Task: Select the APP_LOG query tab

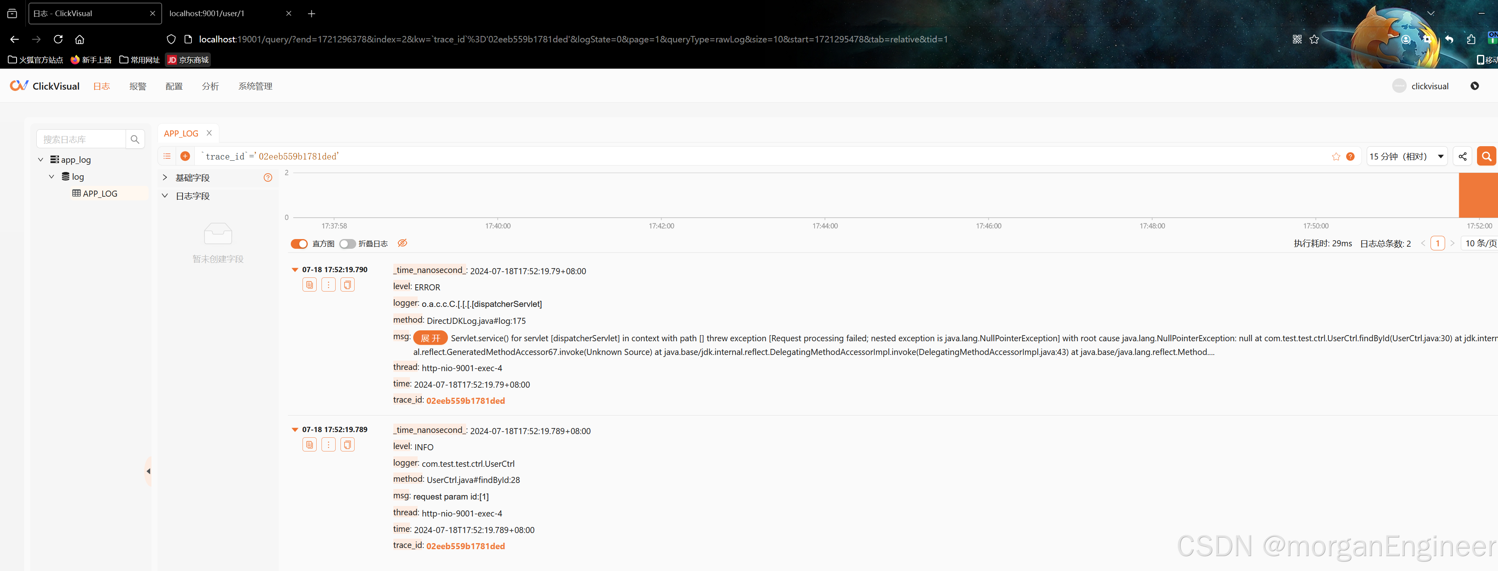Action: (181, 133)
